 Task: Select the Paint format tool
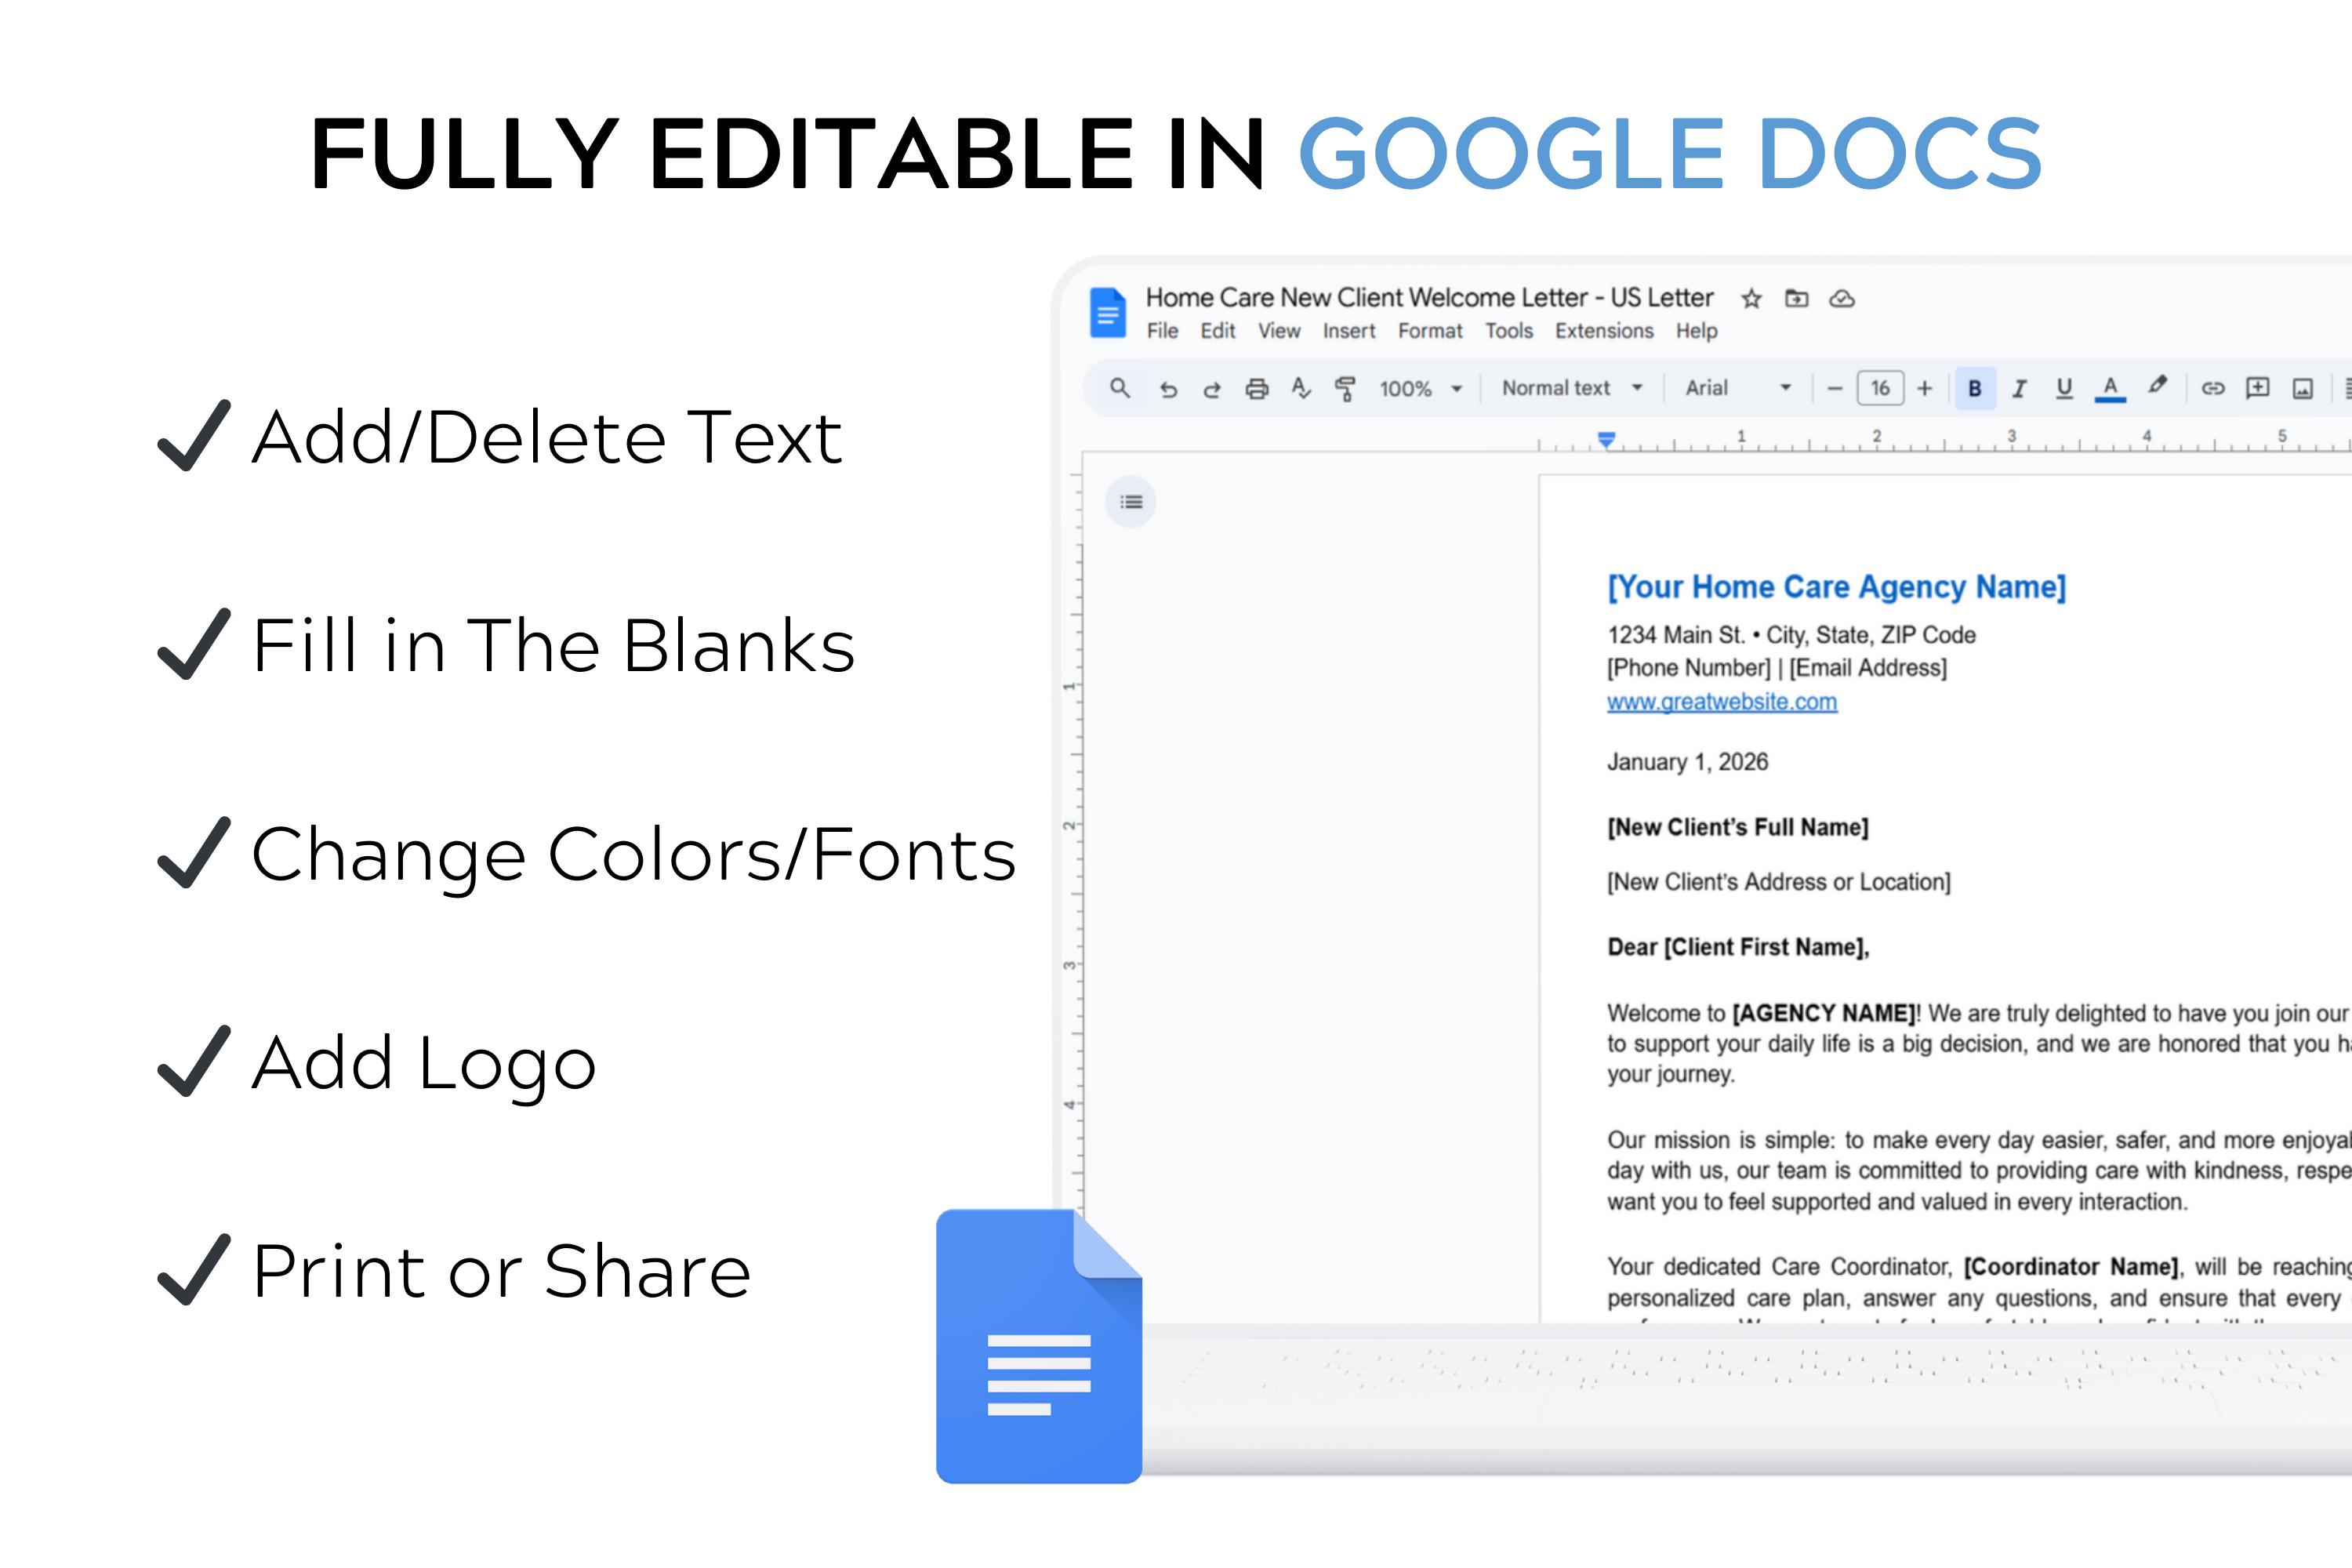point(1346,388)
